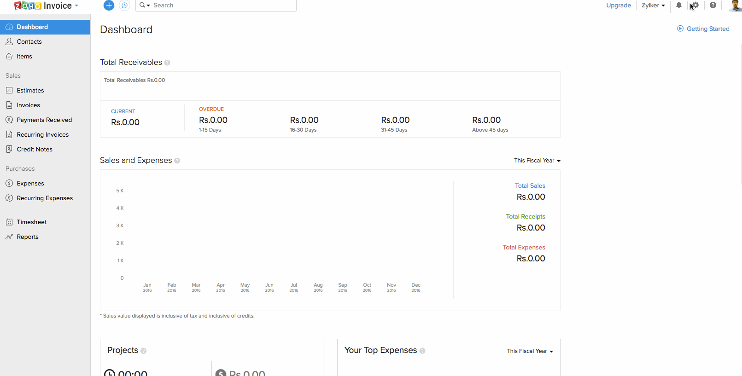Click the Estimates icon in sidebar
The width and height of the screenshot is (742, 376).
click(x=9, y=90)
